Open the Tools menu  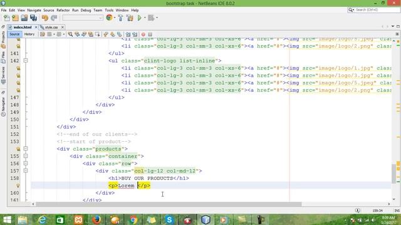pos(109,10)
